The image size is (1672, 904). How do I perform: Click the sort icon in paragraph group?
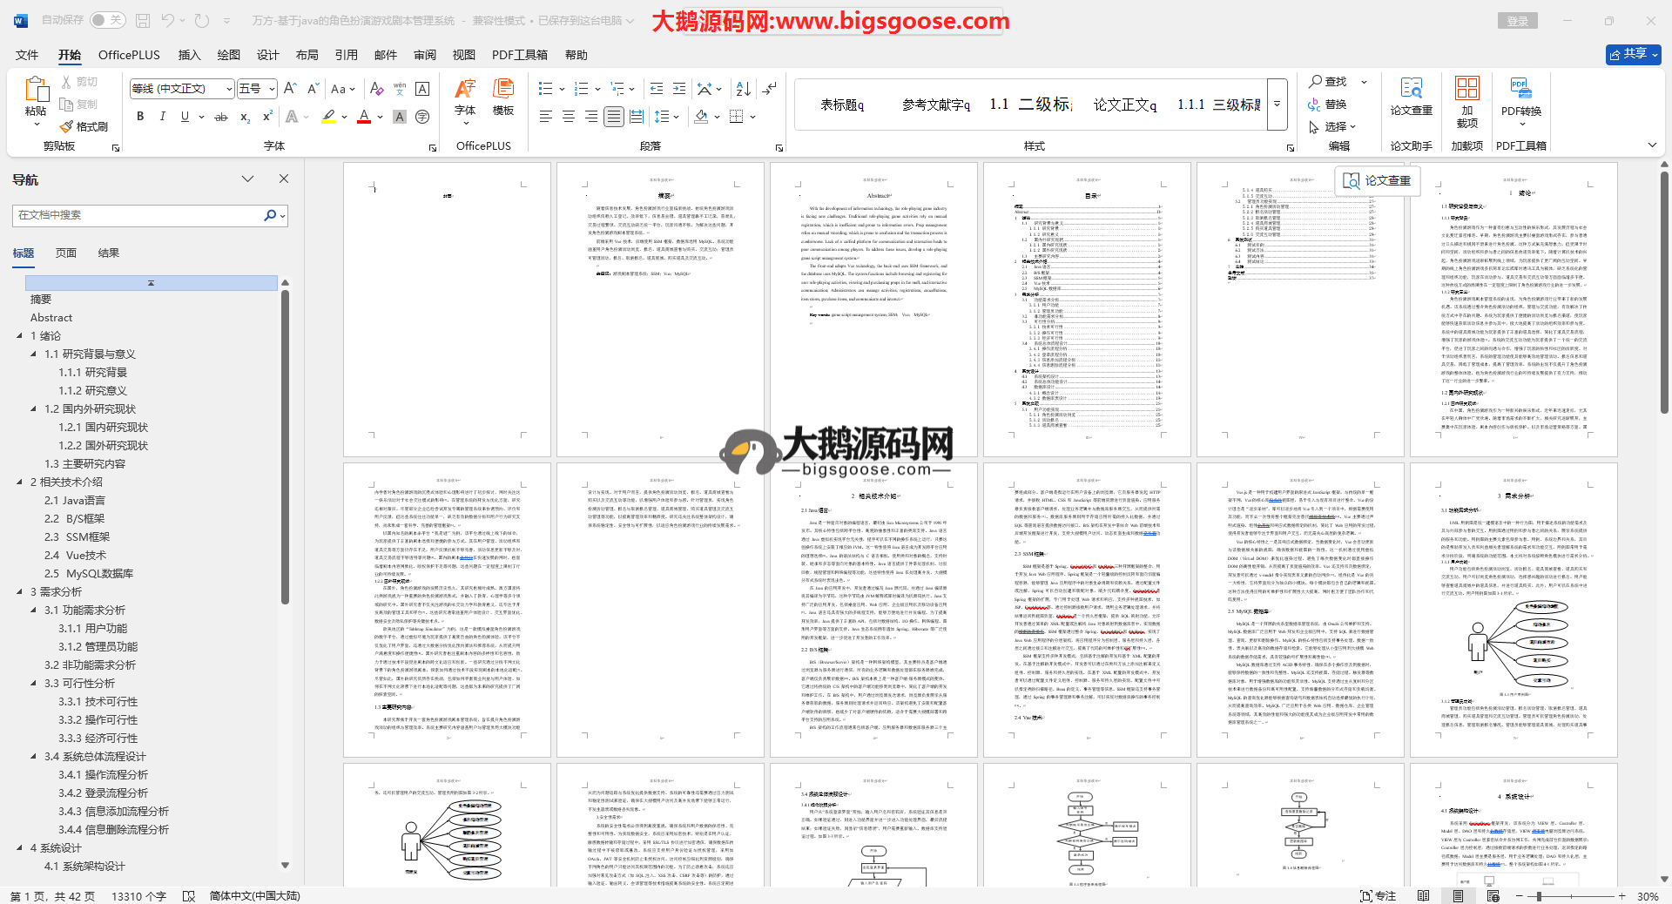coord(743,89)
